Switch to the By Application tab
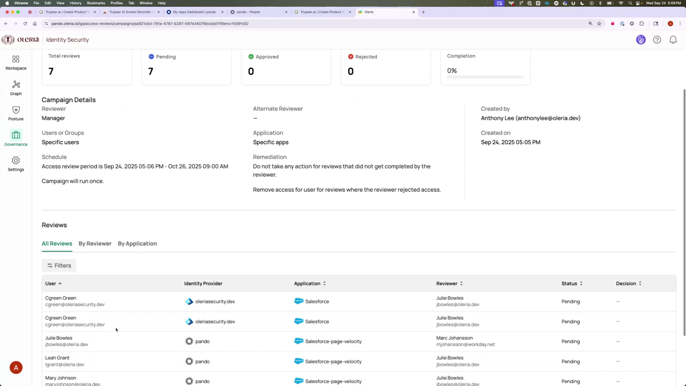 click(x=137, y=243)
